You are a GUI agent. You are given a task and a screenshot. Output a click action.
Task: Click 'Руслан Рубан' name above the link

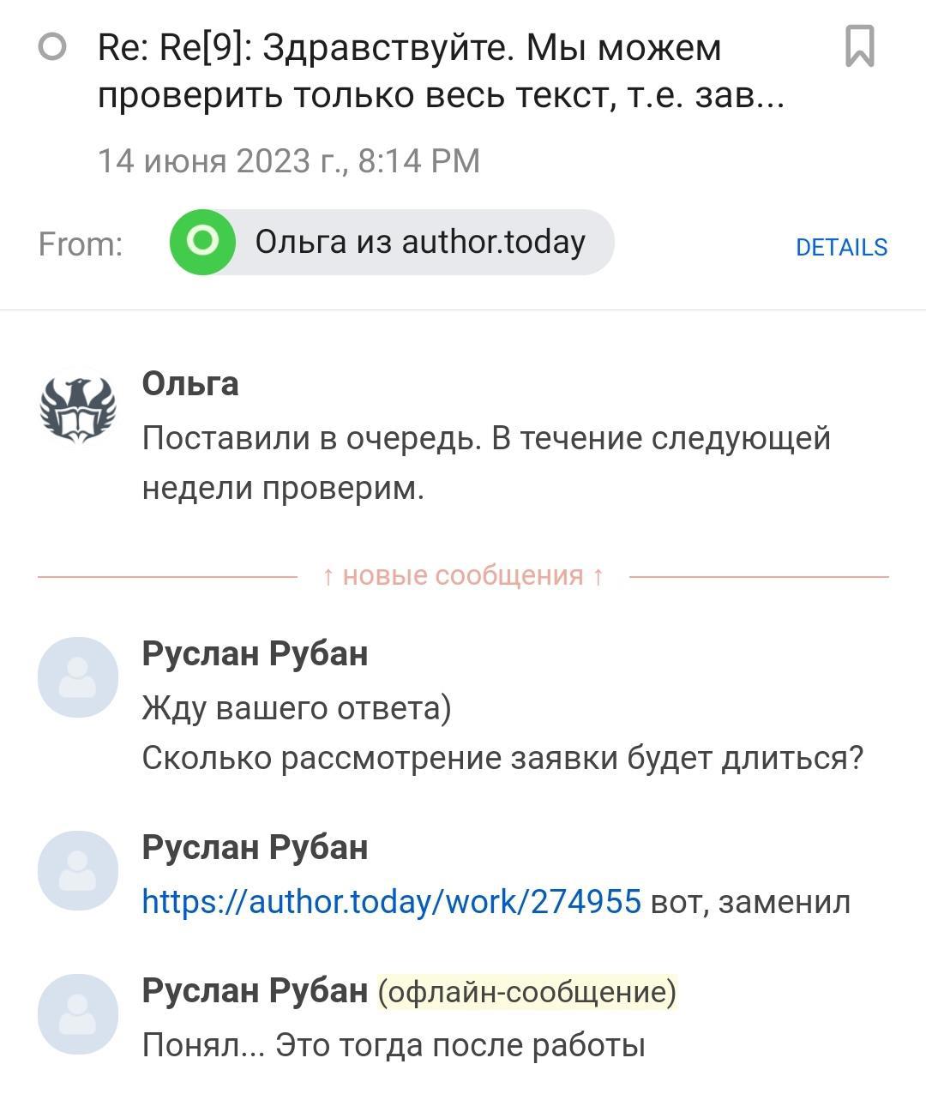(x=255, y=847)
